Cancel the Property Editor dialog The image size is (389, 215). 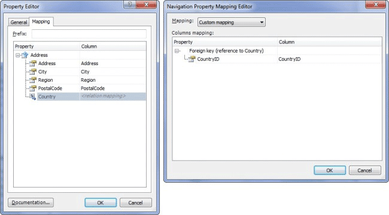[135, 202]
